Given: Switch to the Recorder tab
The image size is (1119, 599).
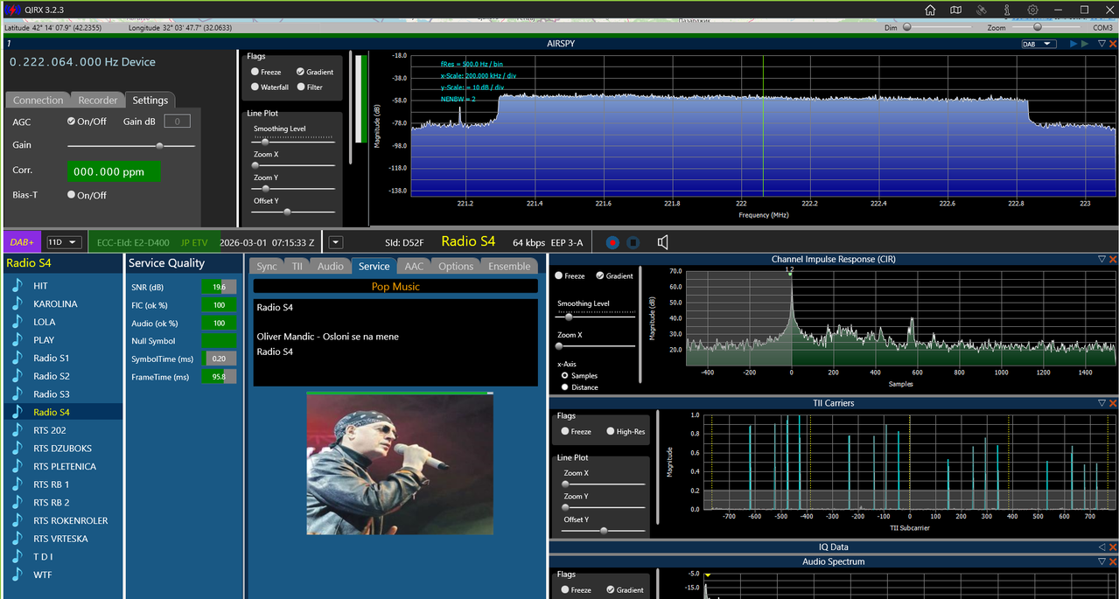Looking at the screenshot, I should point(97,100).
